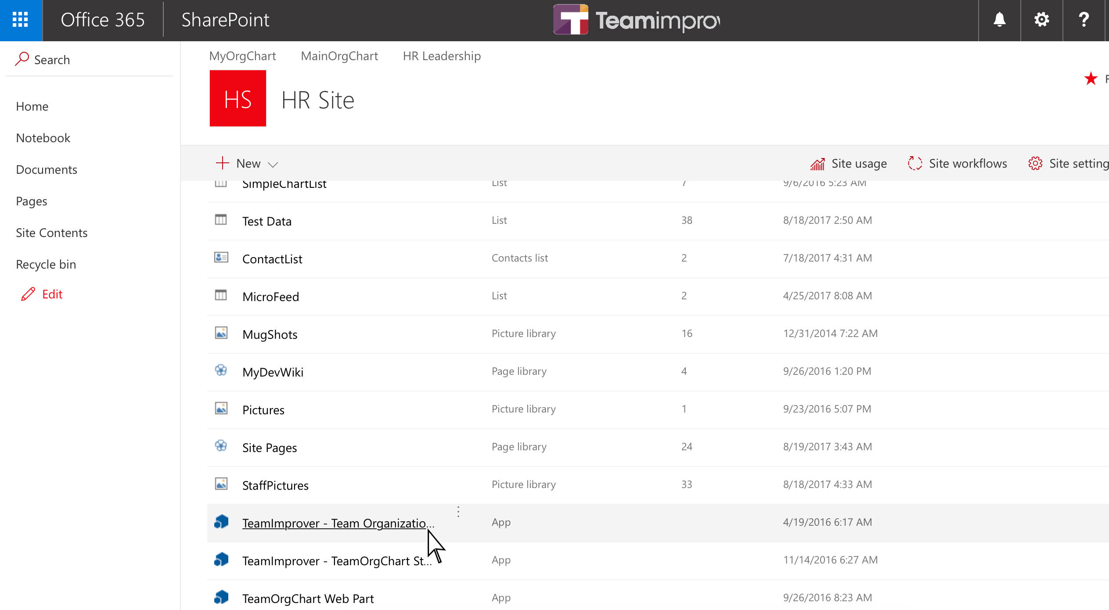Click the Search field in sidebar
This screenshot has width=1109, height=610.
click(x=52, y=60)
